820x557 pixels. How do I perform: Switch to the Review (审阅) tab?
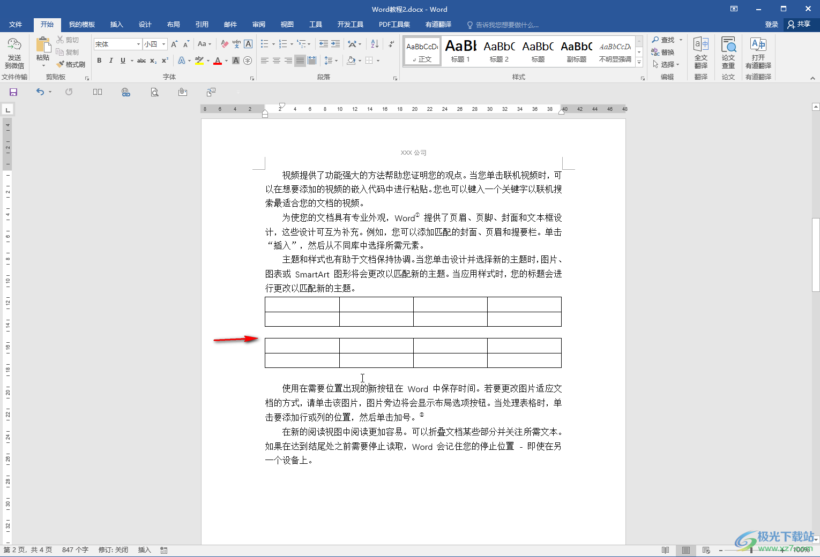tap(259, 25)
